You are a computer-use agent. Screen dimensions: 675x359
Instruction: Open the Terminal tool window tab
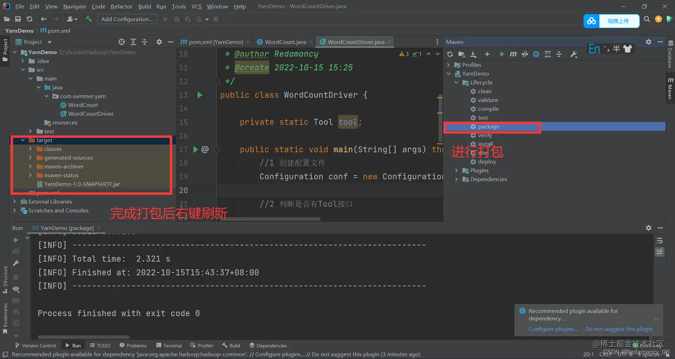(169, 346)
